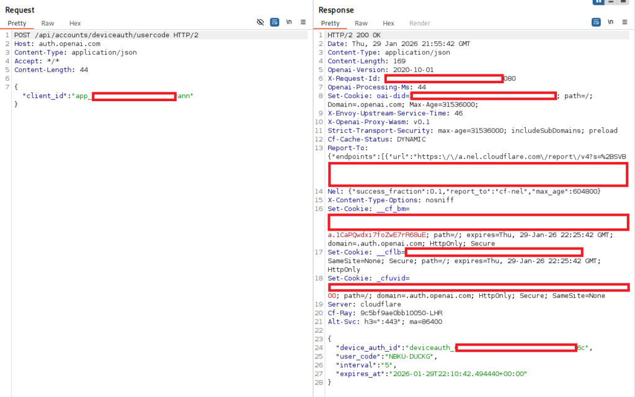Open the Render tab in Response
The image size is (635, 397).
pos(420,24)
